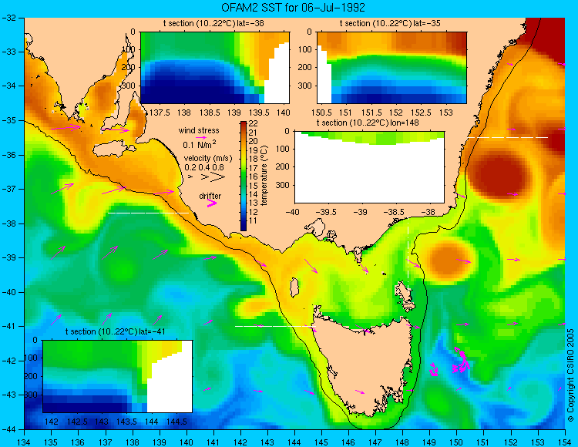
Task: Click the 't section (10..22°C) lat=-35' heading
Action: click(390, 23)
